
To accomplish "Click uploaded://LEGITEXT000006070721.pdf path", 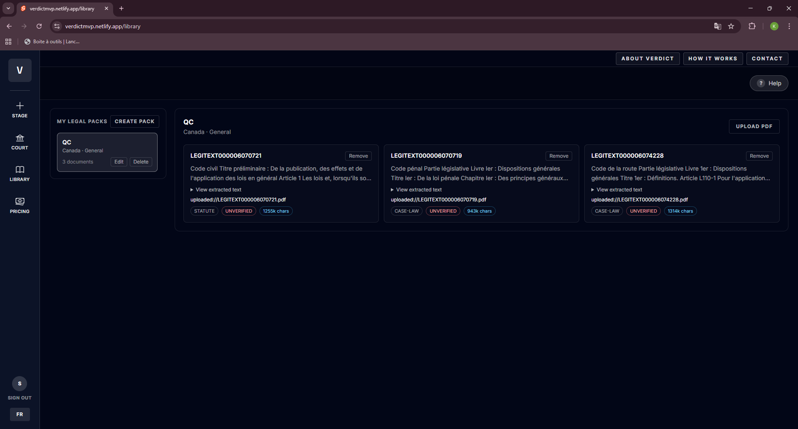I will point(238,200).
